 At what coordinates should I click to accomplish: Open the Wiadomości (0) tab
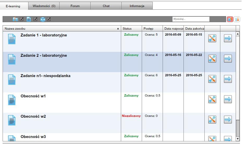point(44,6)
